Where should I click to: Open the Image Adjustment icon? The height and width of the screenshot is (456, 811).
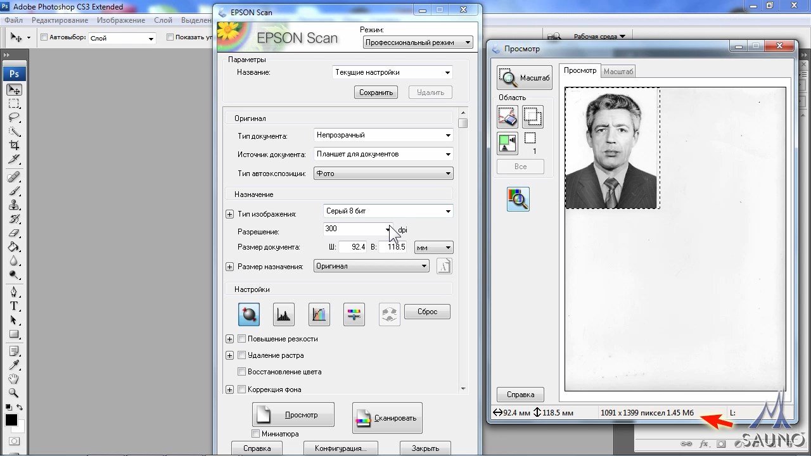coord(354,314)
